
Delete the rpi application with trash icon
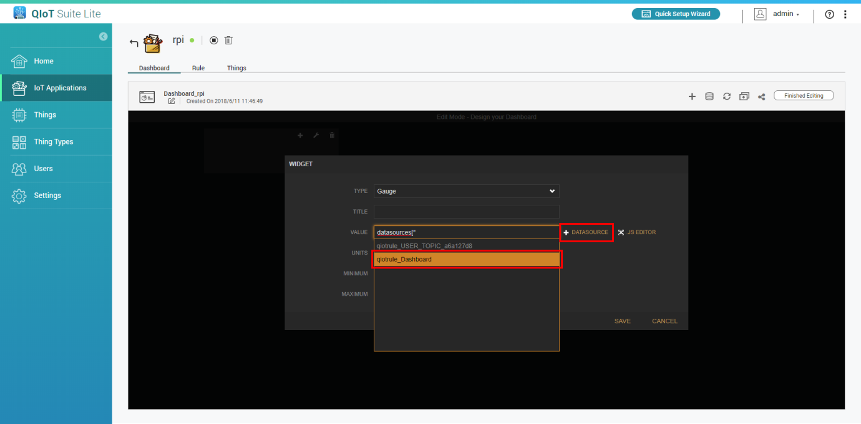[228, 40]
